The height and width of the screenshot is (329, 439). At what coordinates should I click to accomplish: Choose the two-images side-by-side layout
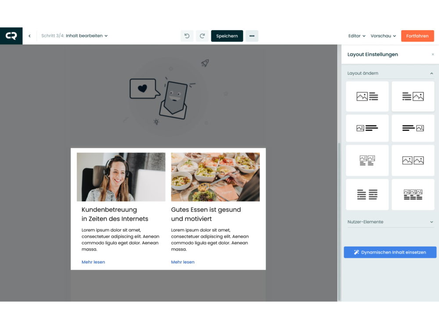tap(413, 161)
